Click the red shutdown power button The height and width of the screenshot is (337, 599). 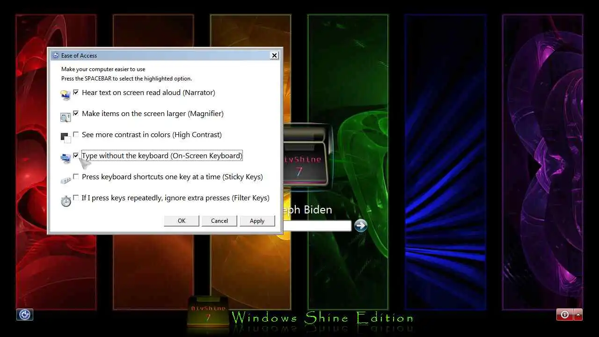point(564,315)
